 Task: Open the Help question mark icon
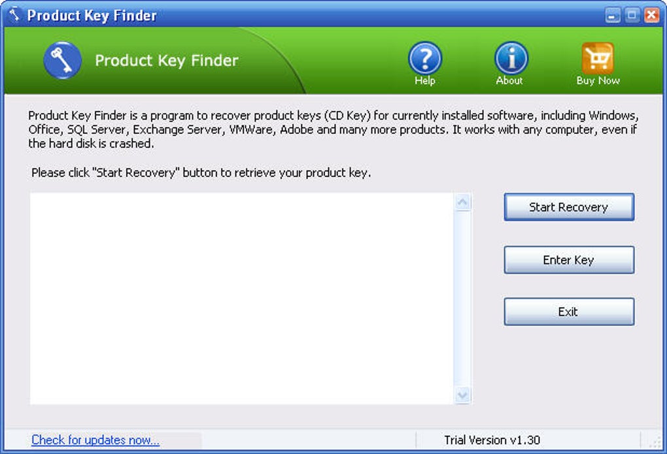coord(425,58)
